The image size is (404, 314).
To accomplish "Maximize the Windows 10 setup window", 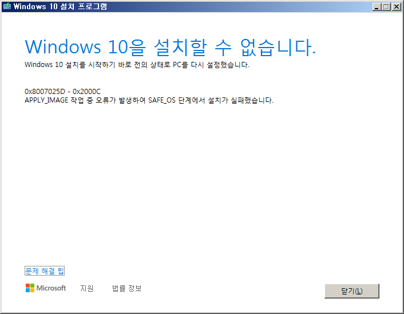I will click(386, 7).
